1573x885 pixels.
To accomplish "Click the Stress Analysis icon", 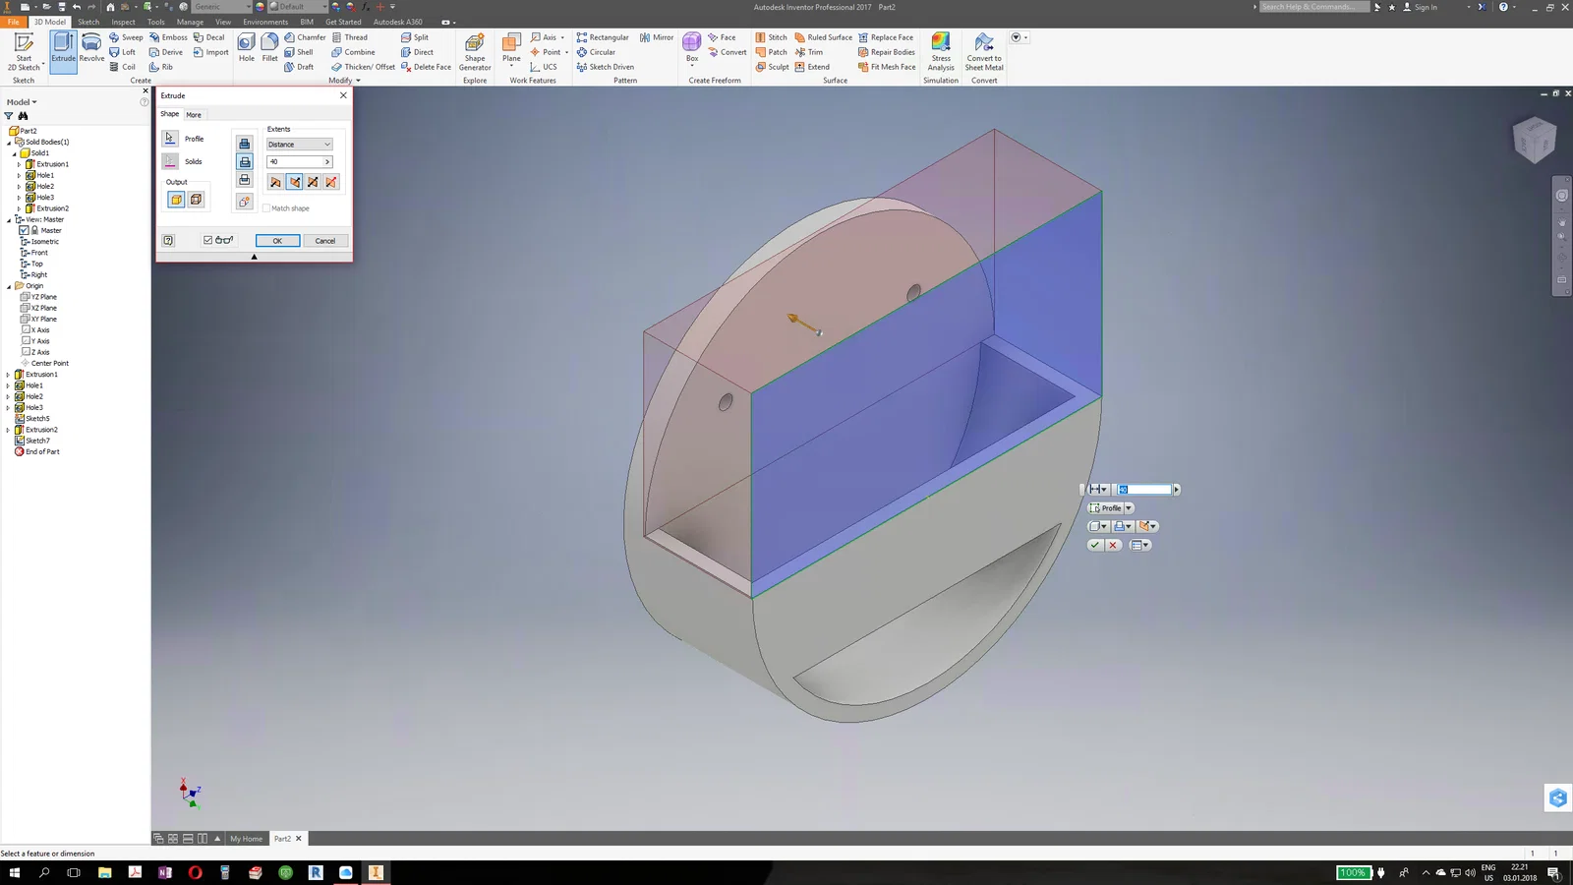I will [x=941, y=51].
